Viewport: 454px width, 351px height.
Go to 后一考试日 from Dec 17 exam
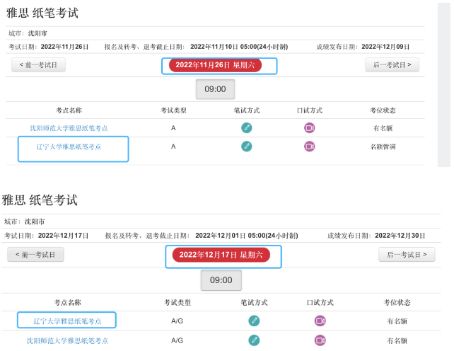[x=407, y=255]
